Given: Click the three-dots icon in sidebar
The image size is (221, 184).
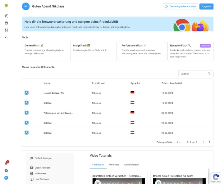Looking at the screenshot, I should click(x=6, y=37).
